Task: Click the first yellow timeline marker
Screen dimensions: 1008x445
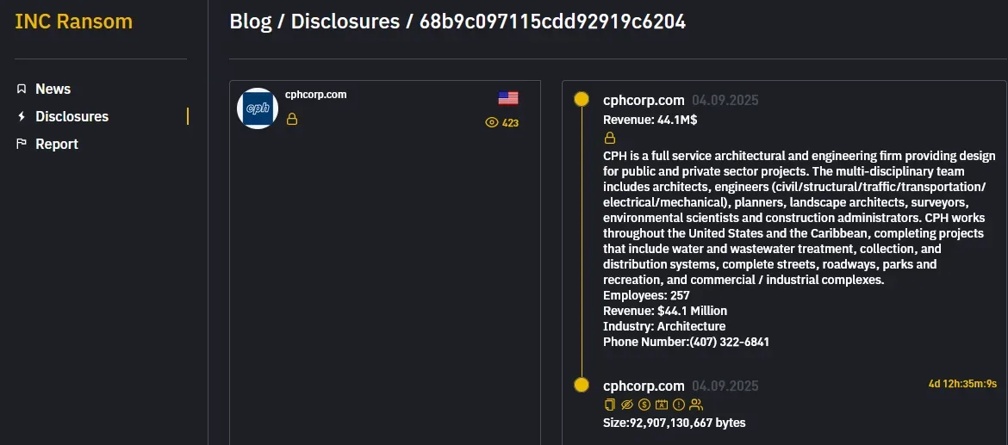Action: point(582,100)
